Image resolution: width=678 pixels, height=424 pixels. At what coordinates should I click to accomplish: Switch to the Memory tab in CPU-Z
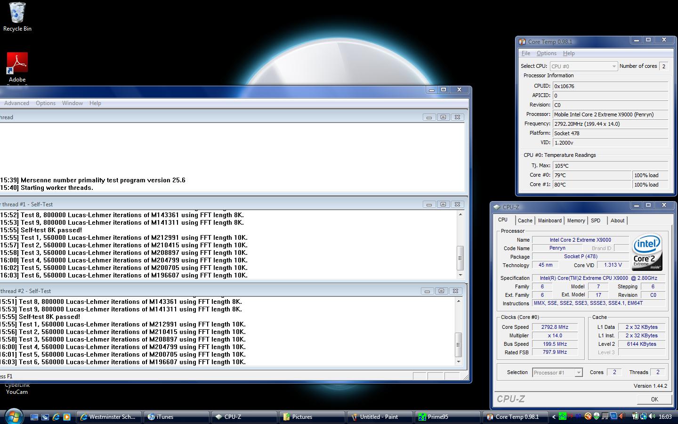pos(576,220)
